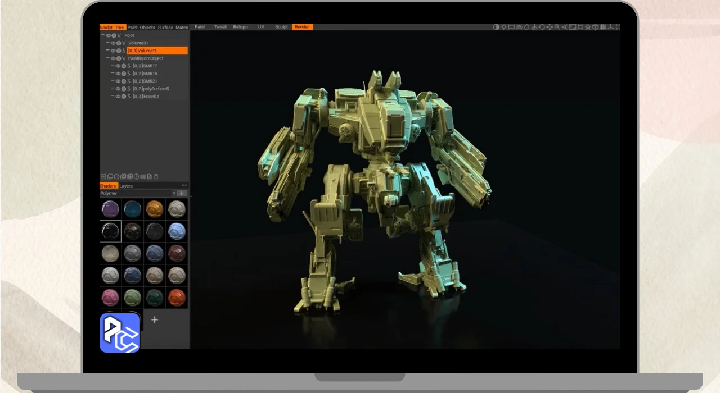Viewport: 720px width, 393px height.
Task: Click the trash delete icon below Sculpt Tree
Action: tap(156, 177)
